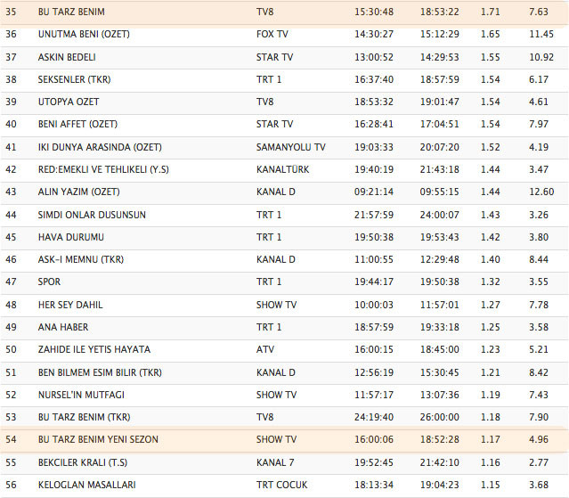Select end time 24:00:07

[x=440, y=215]
